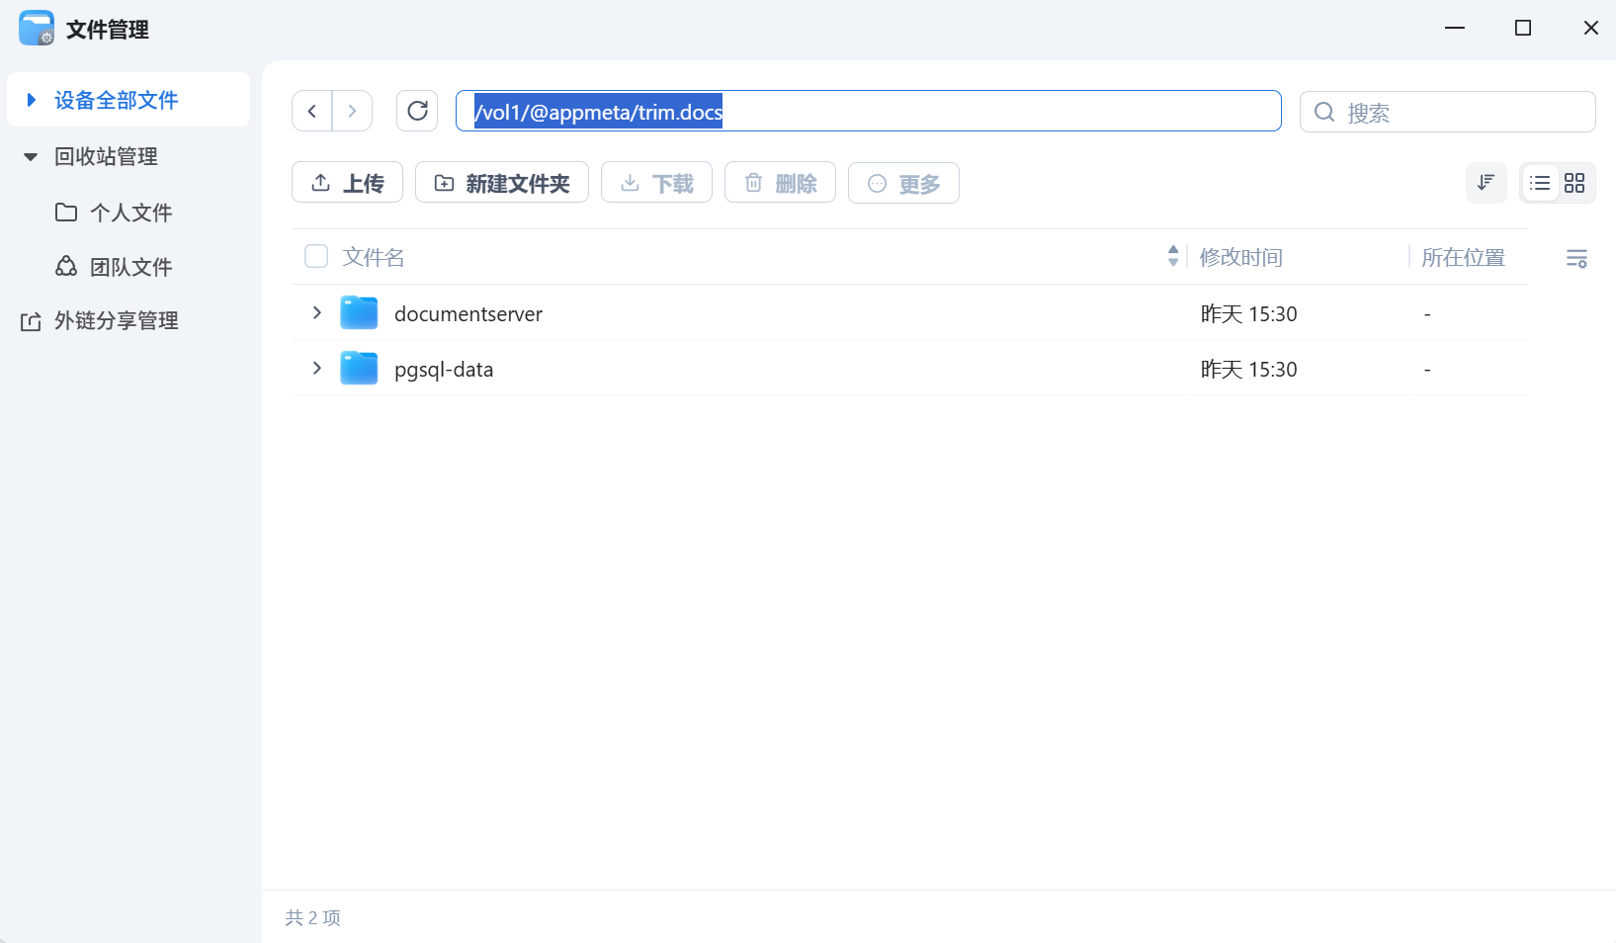
Task: Click the descending sort icon above the file list
Action: 1487,183
